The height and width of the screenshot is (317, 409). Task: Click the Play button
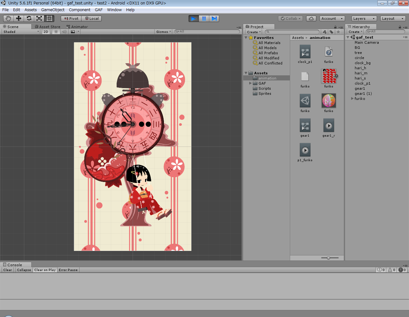tap(194, 19)
